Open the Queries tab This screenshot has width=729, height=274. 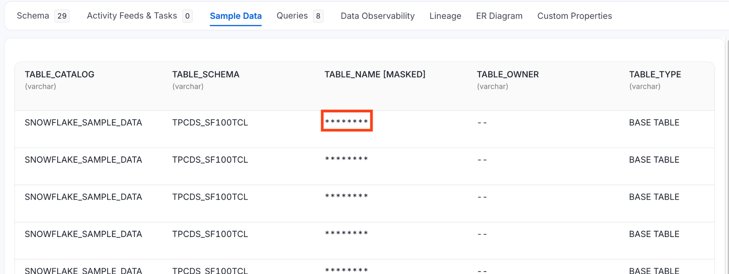coord(292,16)
